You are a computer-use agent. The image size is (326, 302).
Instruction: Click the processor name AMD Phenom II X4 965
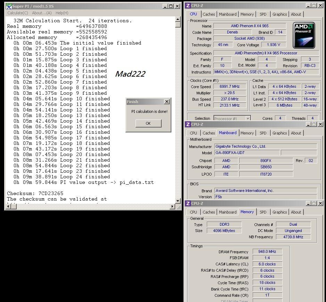pos(250,26)
